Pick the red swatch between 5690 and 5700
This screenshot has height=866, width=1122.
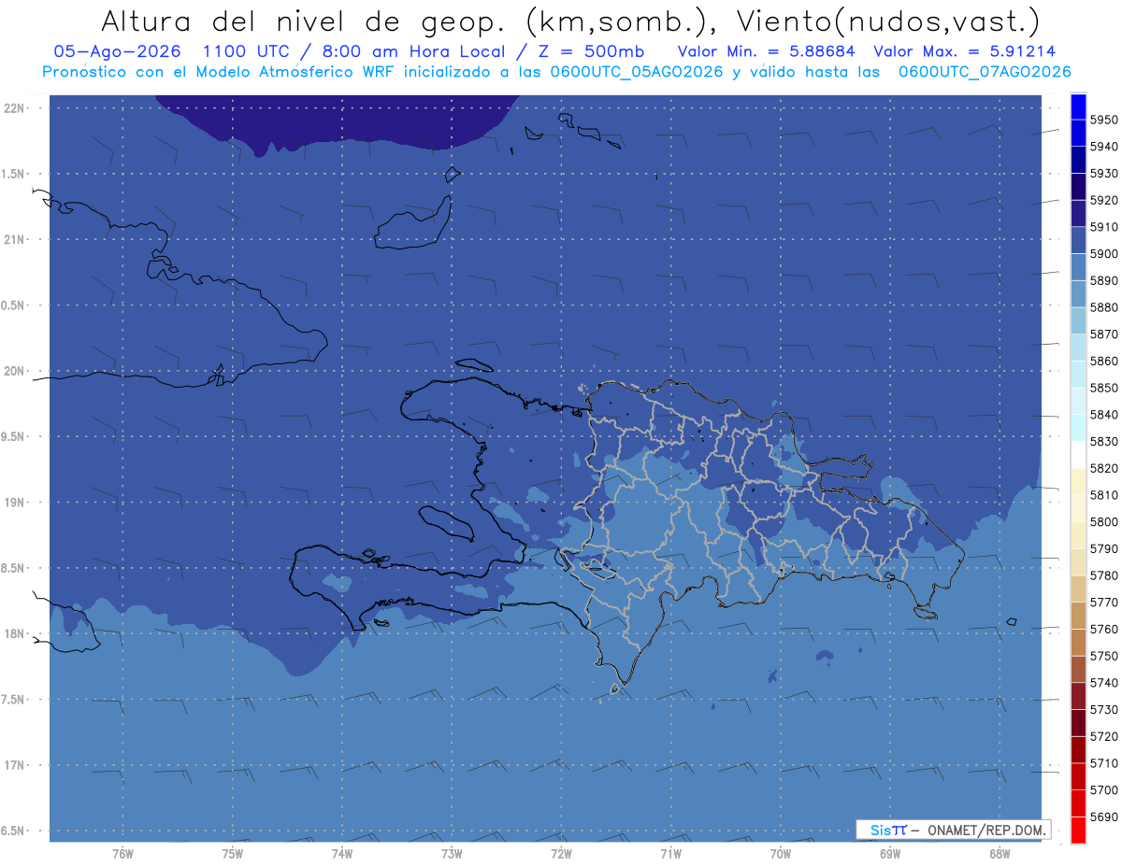point(1078,802)
